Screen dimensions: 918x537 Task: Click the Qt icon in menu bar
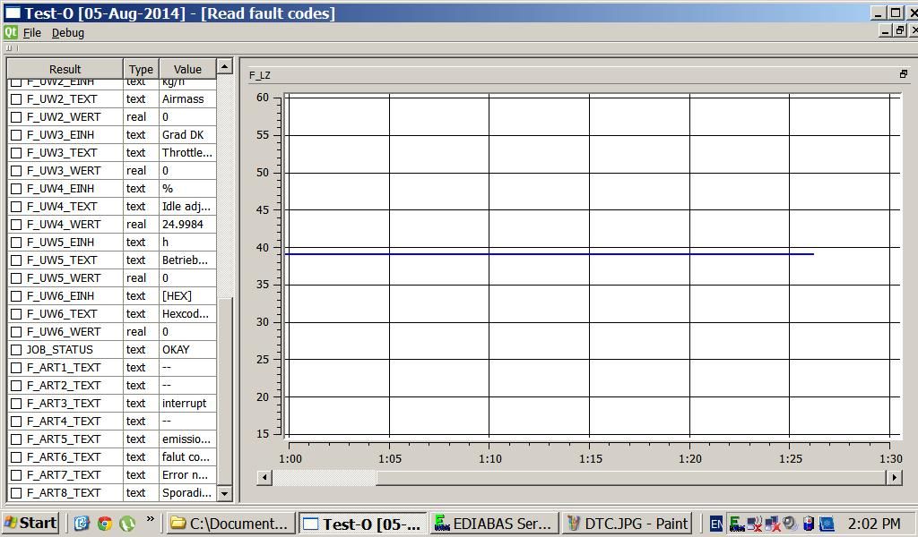(11, 32)
